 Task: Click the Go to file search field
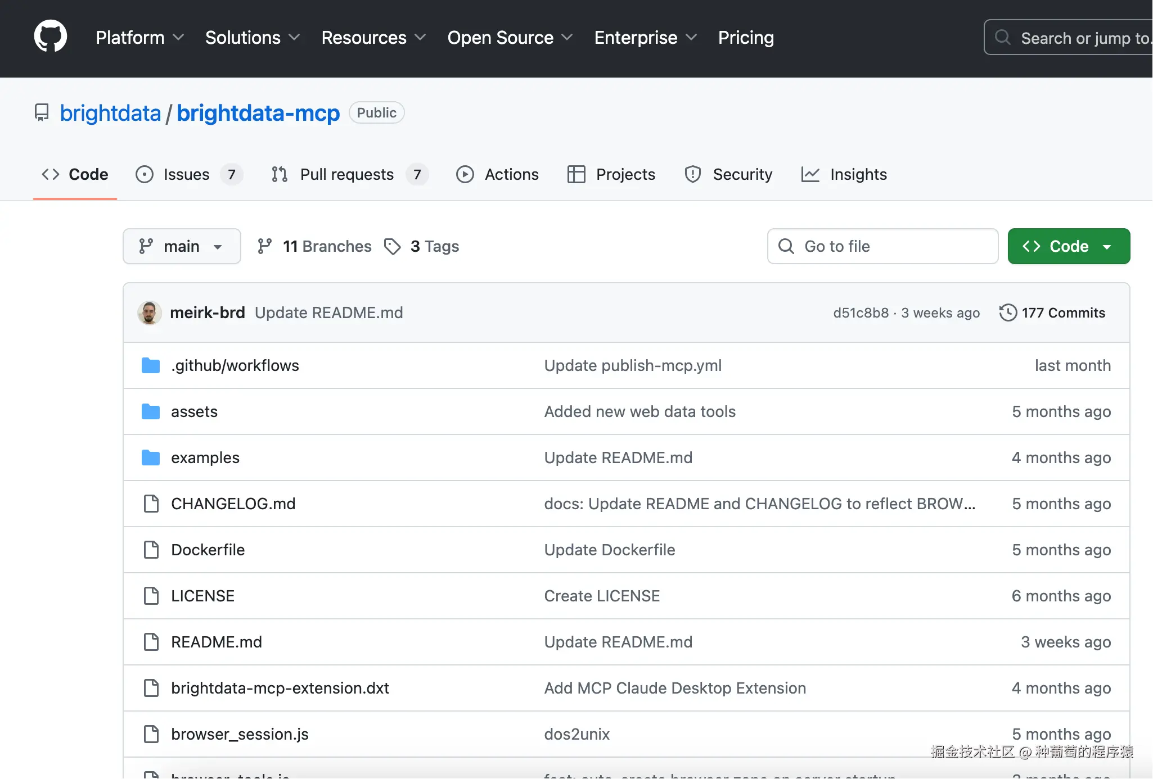pyautogui.click(x=883, y=246)
